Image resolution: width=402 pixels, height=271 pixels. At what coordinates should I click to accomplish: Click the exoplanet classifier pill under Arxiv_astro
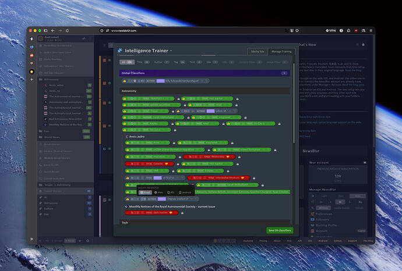click(203, 142)
